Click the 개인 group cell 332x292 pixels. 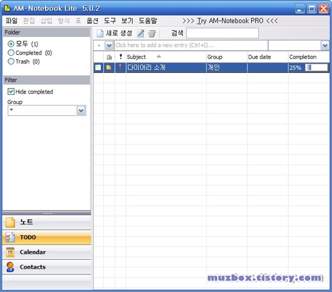(x=227, y=68)
